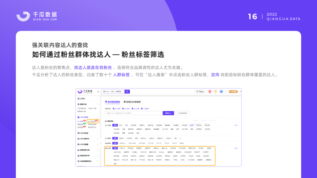Click the 小红书运营 sidebar icon
317x178 pixels.
coord(78,133)
